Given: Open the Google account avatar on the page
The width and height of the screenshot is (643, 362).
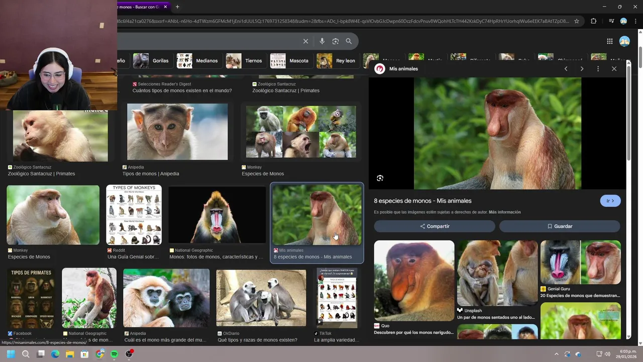Looking at the screenshot, I should [624, 41].
